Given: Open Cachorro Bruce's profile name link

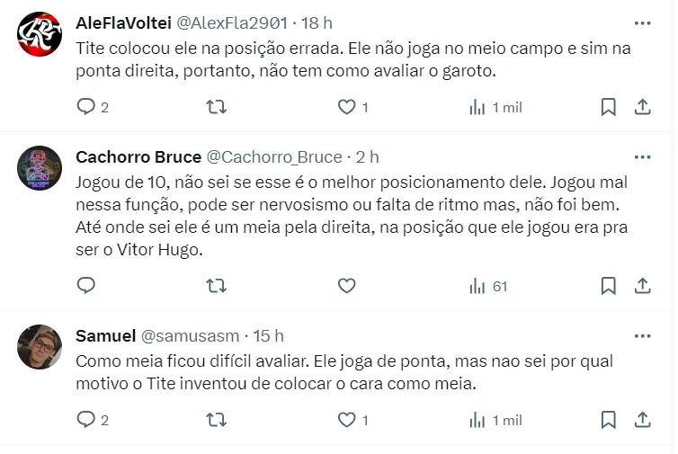Looking at the screenshot, I should click(138, 156).
